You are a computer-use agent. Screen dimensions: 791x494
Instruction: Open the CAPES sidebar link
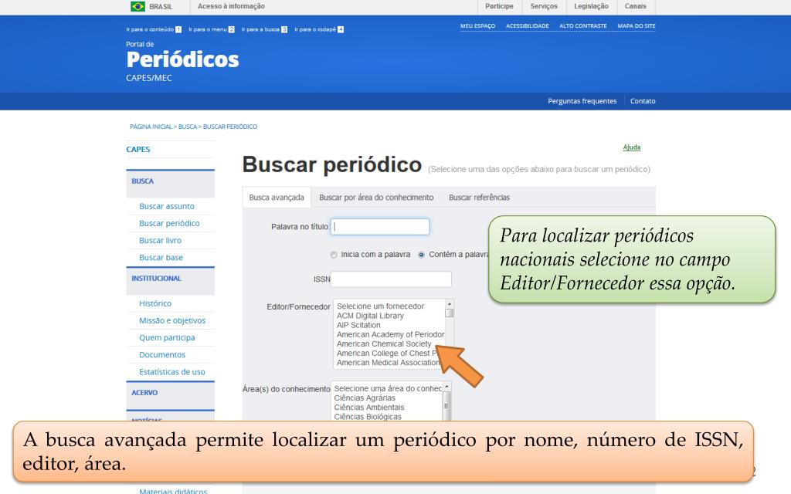[x=138, y=149]
